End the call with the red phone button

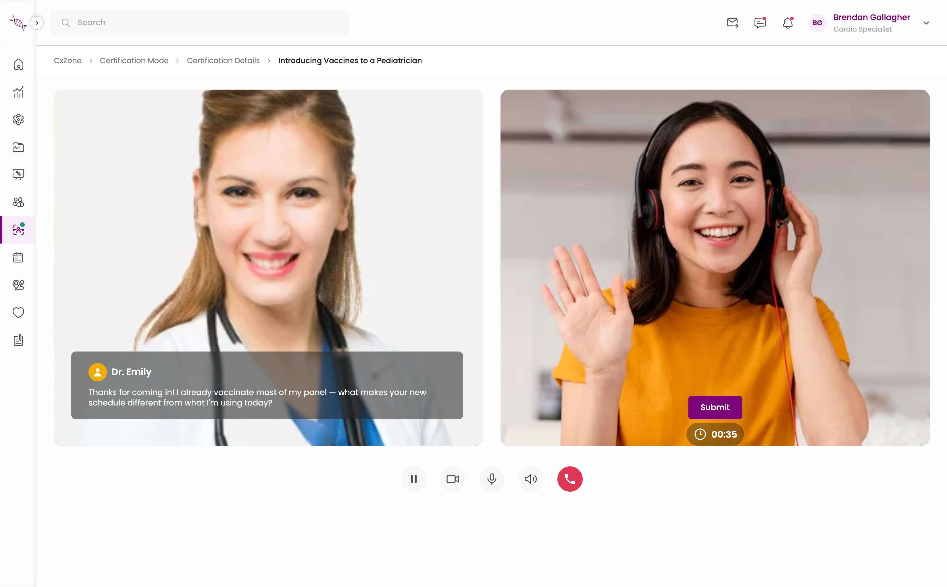570,479
